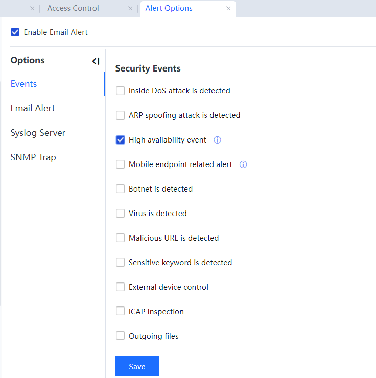Collapse the Options sidebar panel
Screen dimensions: 376x378
pyautogui.click(x=96, y=61)
